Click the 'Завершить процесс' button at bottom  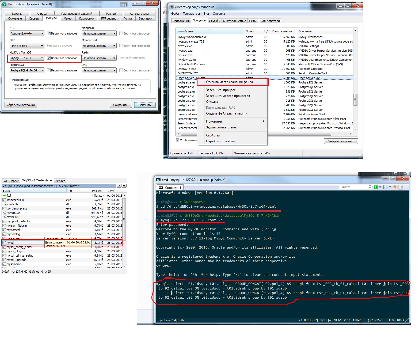(341, 141)
